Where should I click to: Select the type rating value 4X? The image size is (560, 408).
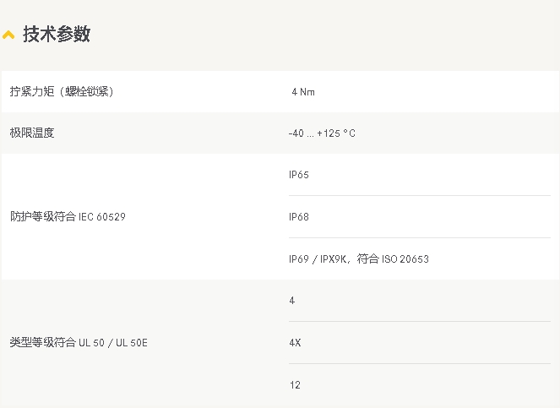click(295, 343)
